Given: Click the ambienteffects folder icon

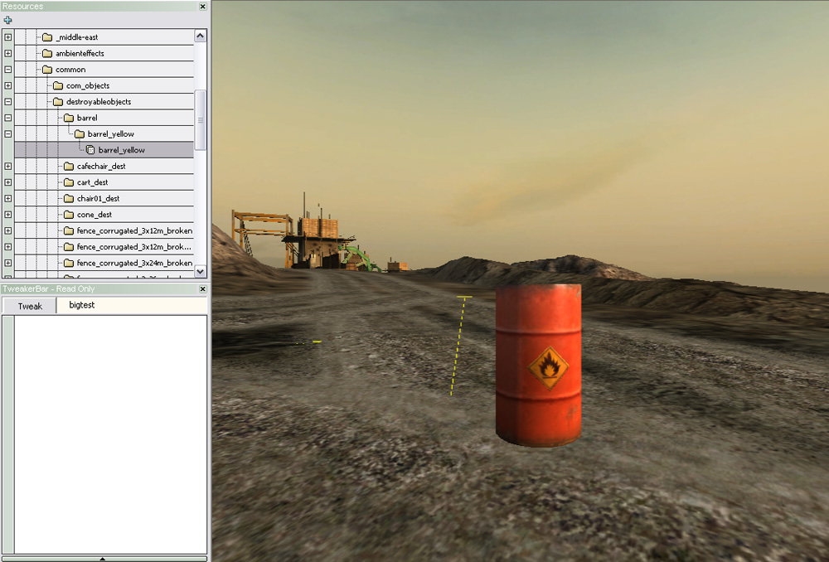Looking at the screenshot, I should coord(47,54).
